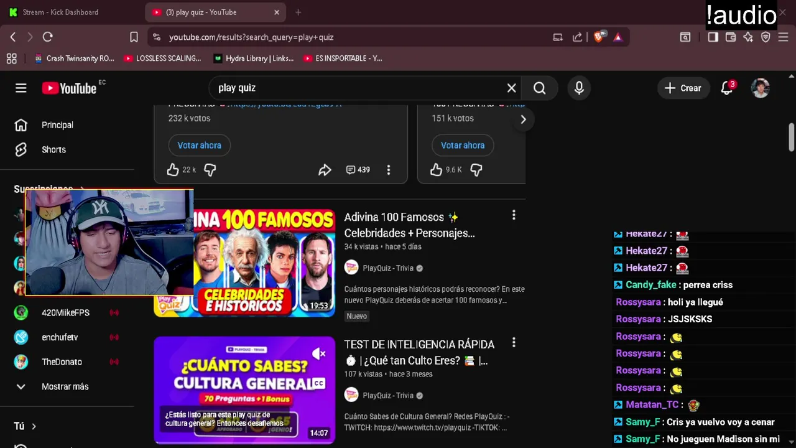Expand Mostrar más in the sidebar

[x=51, y=386]
